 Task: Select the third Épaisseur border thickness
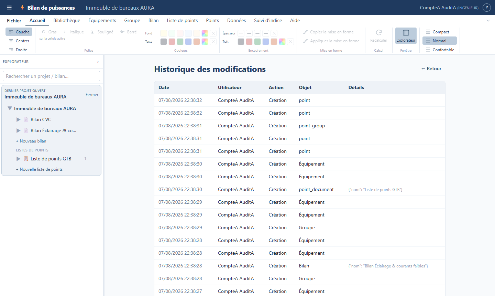click(x=257, y=33)
